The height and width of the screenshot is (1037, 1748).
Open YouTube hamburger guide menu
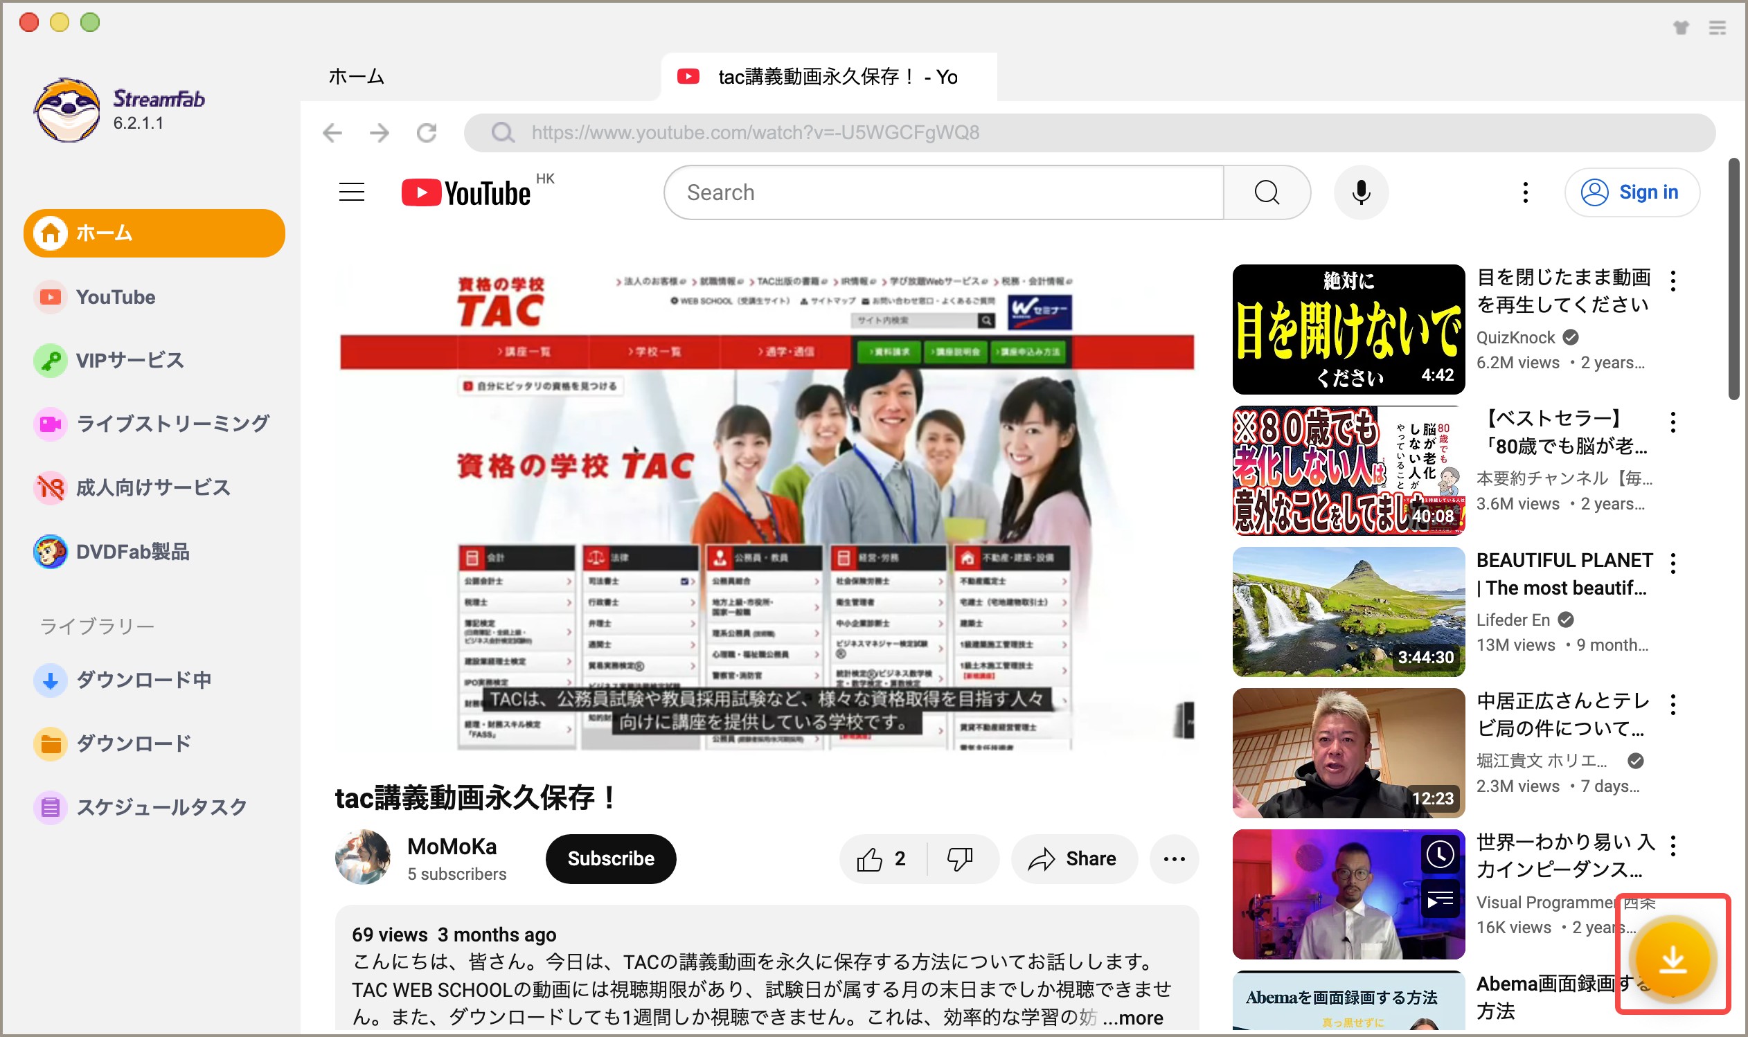click(x=352, y=192)
